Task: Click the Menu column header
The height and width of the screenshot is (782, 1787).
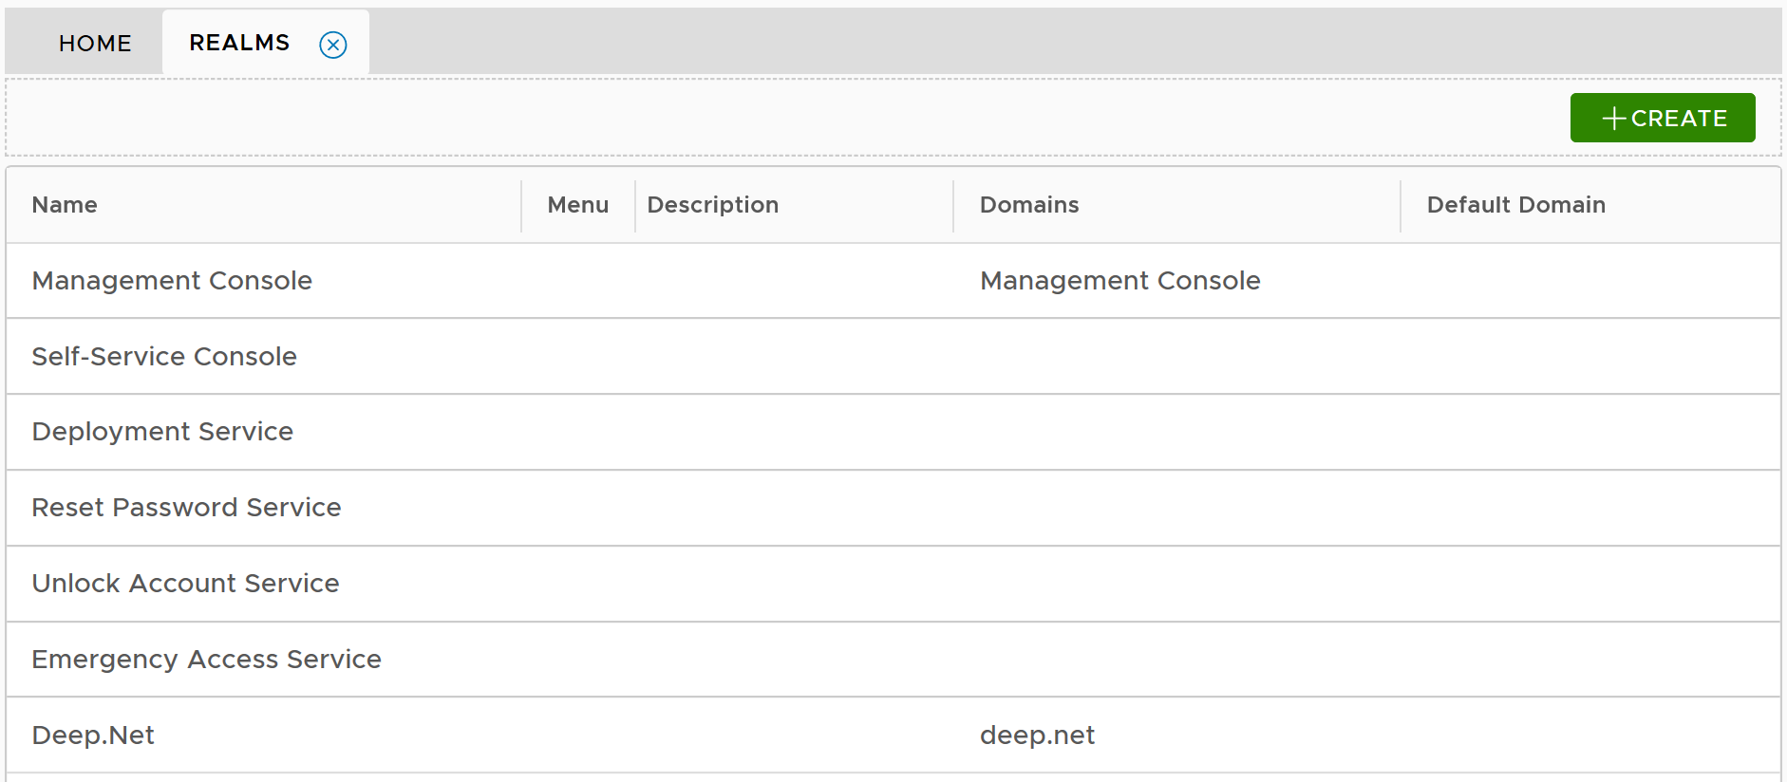Action: pyautogui.click(x=577, y=205)
